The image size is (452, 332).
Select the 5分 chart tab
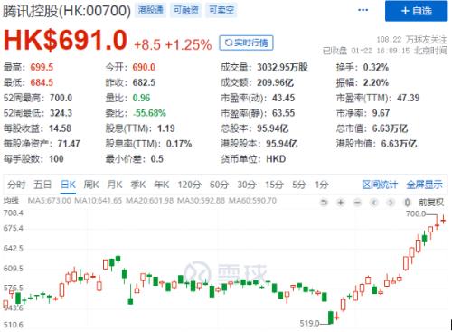click(299, 185)
